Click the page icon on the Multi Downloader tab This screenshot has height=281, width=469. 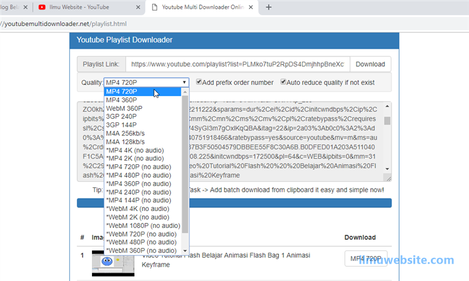pos(154,7)
